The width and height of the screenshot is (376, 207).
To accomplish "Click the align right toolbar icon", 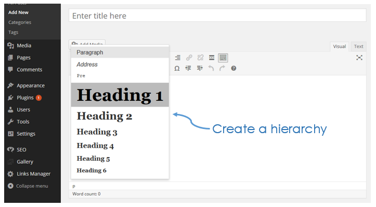I will coord(177,58).
